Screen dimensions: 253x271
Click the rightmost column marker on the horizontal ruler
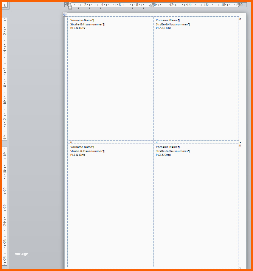[239, 5]
